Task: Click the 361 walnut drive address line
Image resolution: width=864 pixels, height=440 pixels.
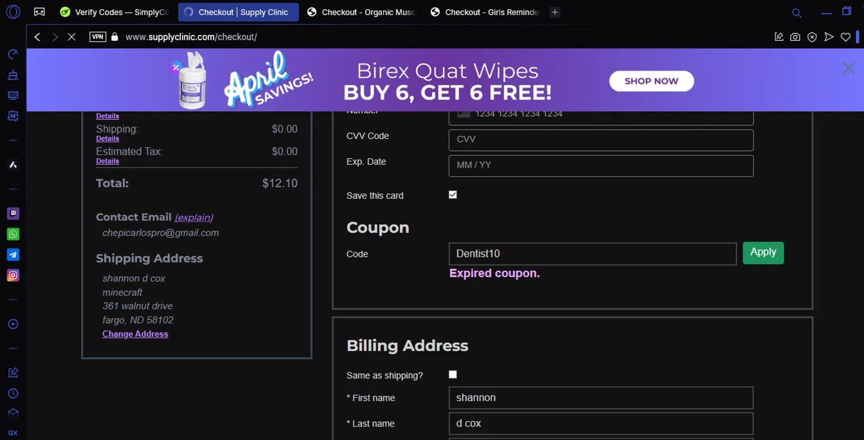Action: pos(138,306)
